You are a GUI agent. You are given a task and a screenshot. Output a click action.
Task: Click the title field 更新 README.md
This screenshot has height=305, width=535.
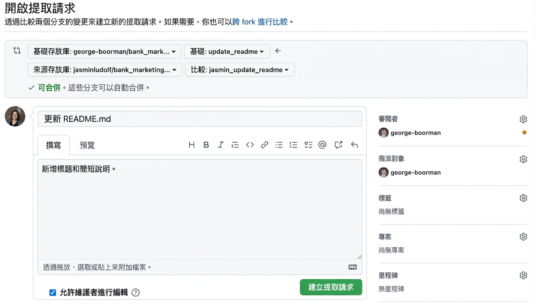200,119
